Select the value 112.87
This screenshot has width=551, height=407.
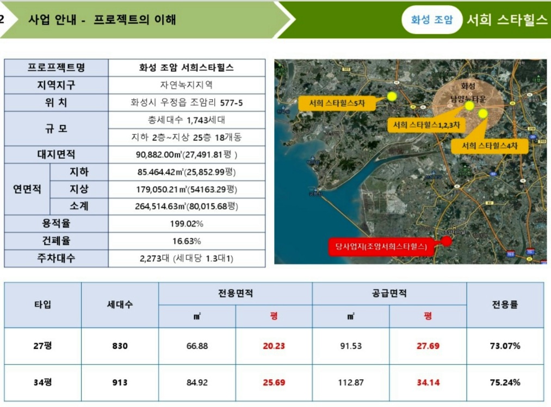click(351, 383)
